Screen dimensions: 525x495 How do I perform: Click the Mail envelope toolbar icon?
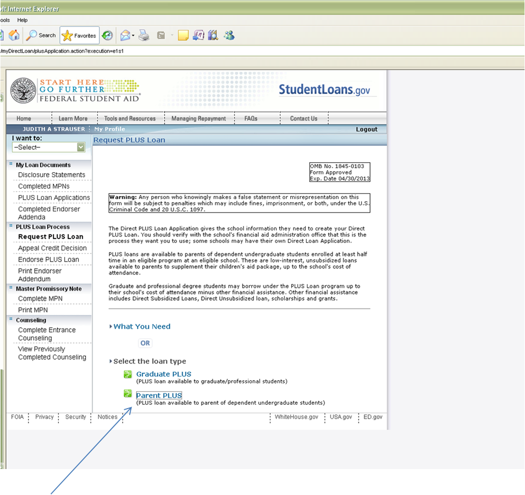(x=126, y=35)
